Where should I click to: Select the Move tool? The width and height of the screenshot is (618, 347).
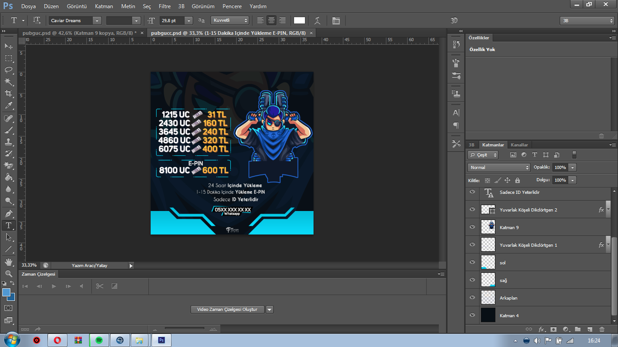9,46
